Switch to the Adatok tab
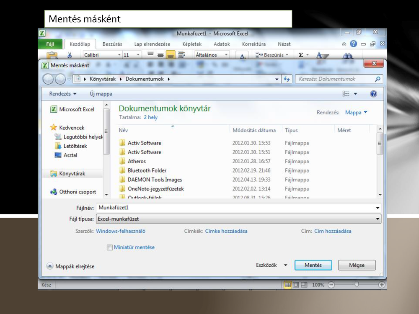 tap(222, 44)
